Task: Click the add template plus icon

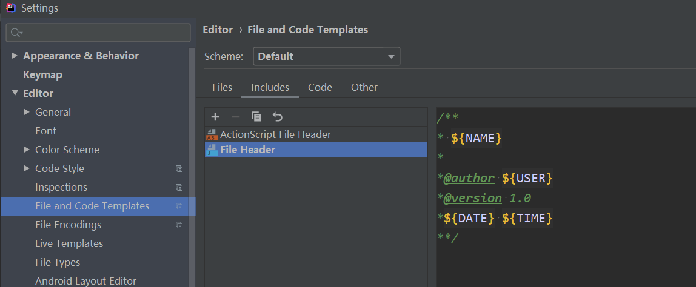Action: tap(215, 117)
